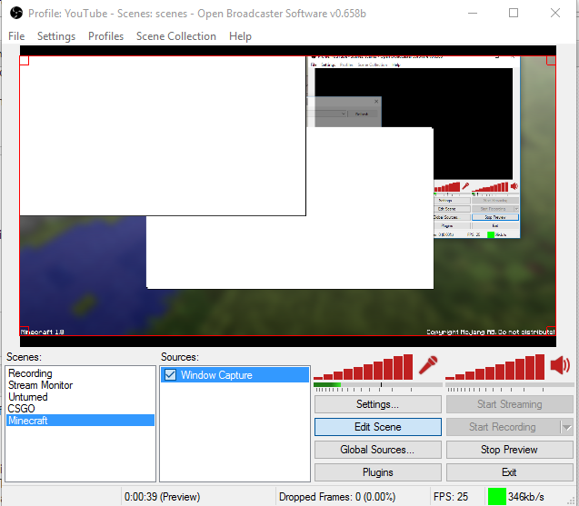Open the File menu
Viewport: 579px width, 506px height.
[16, 36]
